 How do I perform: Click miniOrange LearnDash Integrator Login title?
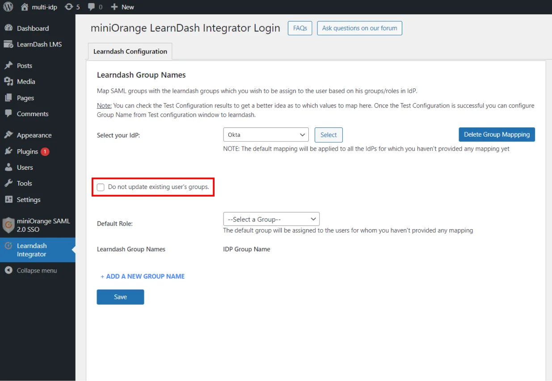coord(185,28)
